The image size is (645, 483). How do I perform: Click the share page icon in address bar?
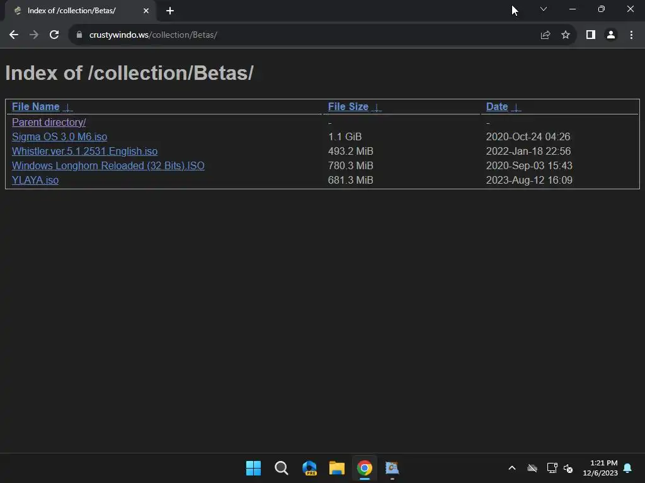point(545,35)
